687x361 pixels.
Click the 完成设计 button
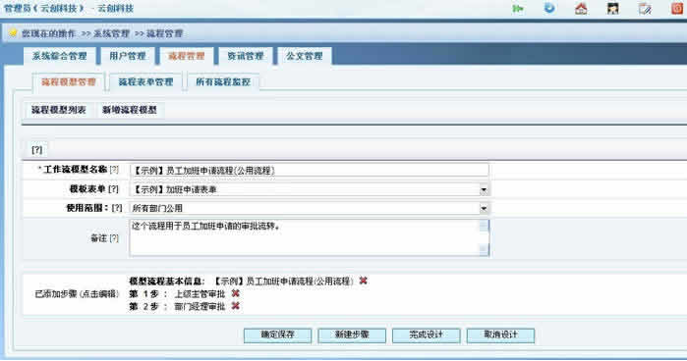(x=427, y=335)
